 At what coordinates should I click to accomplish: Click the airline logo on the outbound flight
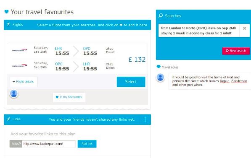(19, 50)
